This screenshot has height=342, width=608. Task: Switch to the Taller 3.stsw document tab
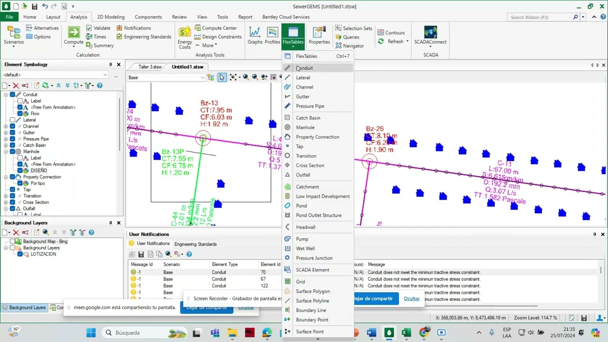[x=150, y=67]
